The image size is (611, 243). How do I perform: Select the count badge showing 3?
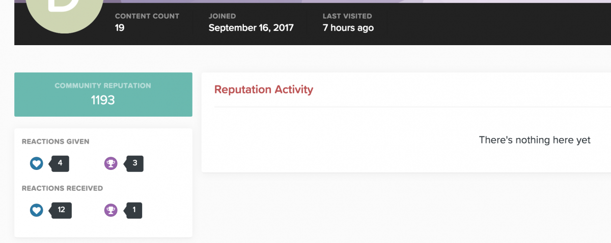[x=134, y=163]
